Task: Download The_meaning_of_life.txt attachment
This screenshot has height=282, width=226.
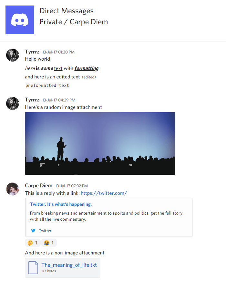Action: pos(69,265)
